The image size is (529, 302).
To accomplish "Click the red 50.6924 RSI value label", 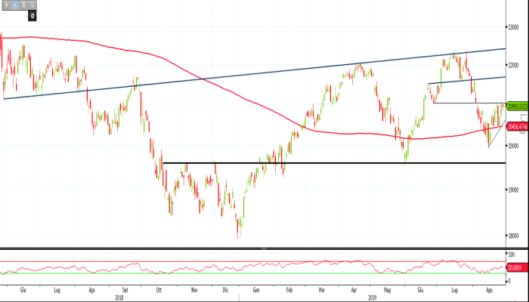I will tap(517, 268).
